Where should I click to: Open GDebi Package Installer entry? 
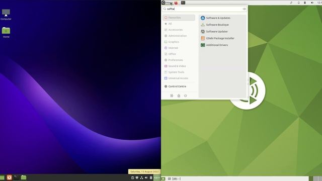pos(222,38)
